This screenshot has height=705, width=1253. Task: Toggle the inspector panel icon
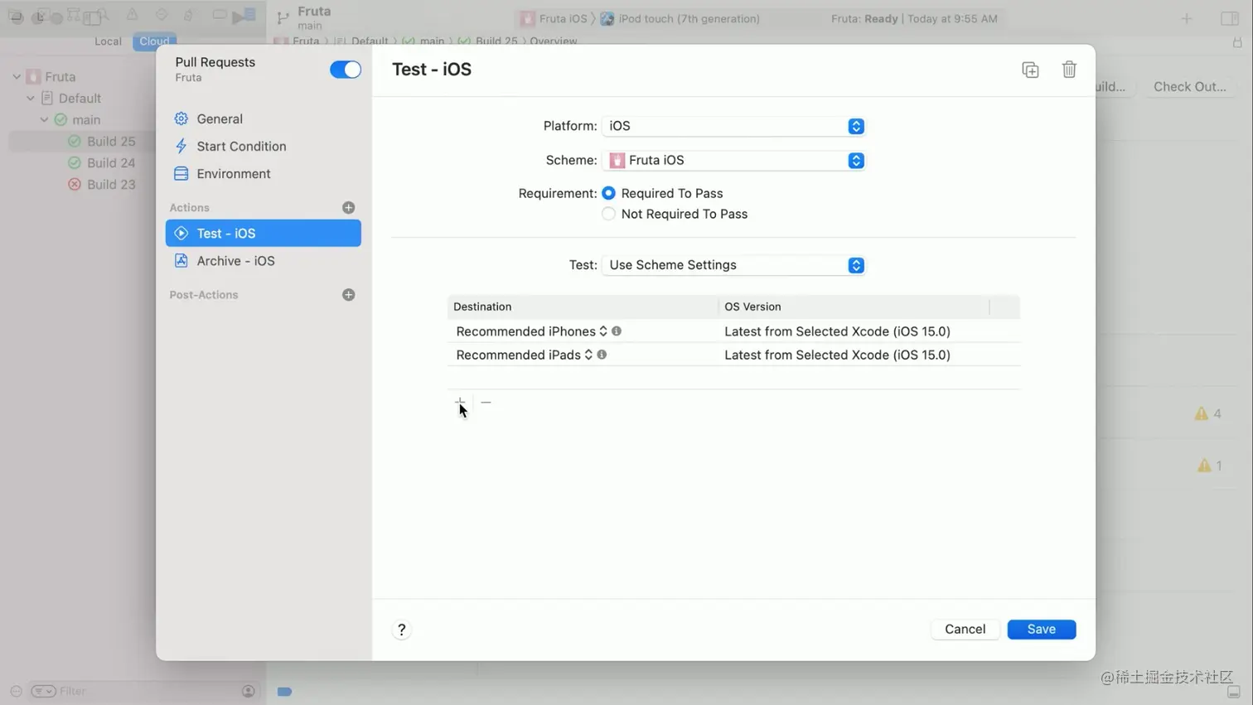1230,18
